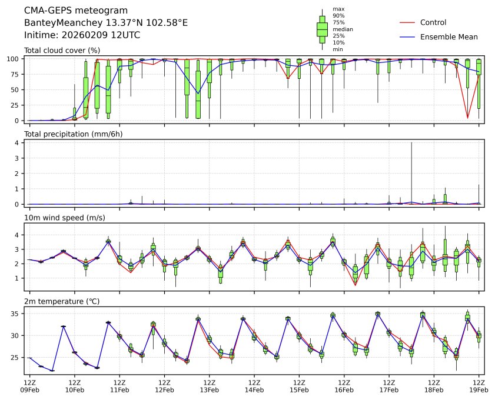The width and height of the screenshot is (495, 400).
Task: Click the box-plot legend symbol
Action: coord(322,29)
